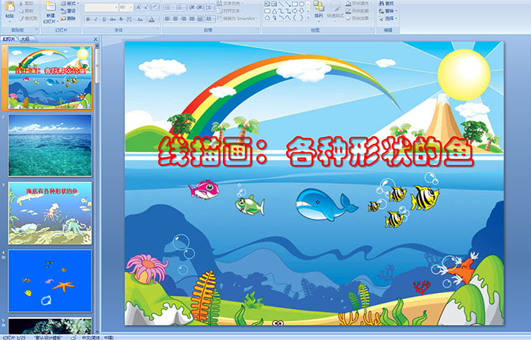
Task: Open Quick Styles (快速样式) gallery
Action: pyautogui.click(x=335, y=10)
